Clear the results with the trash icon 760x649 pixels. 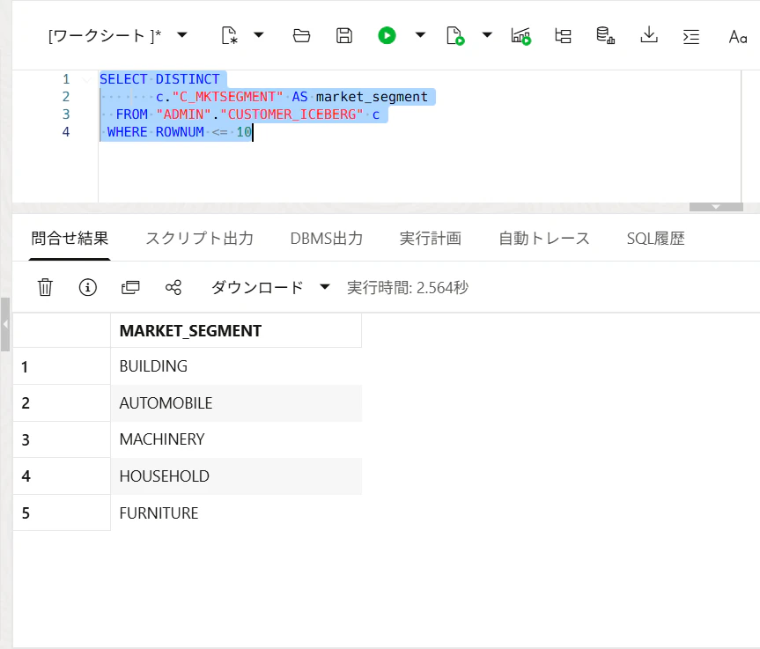pyautogui.click(x=45, y=287)
